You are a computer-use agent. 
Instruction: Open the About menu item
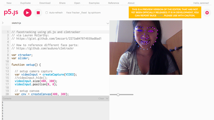[131, 3]
